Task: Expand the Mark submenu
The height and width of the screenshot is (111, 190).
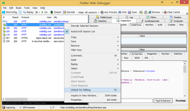Action: tap(92, 60)
